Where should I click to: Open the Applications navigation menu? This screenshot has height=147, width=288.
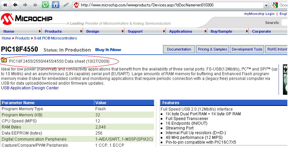click(181, 31)
